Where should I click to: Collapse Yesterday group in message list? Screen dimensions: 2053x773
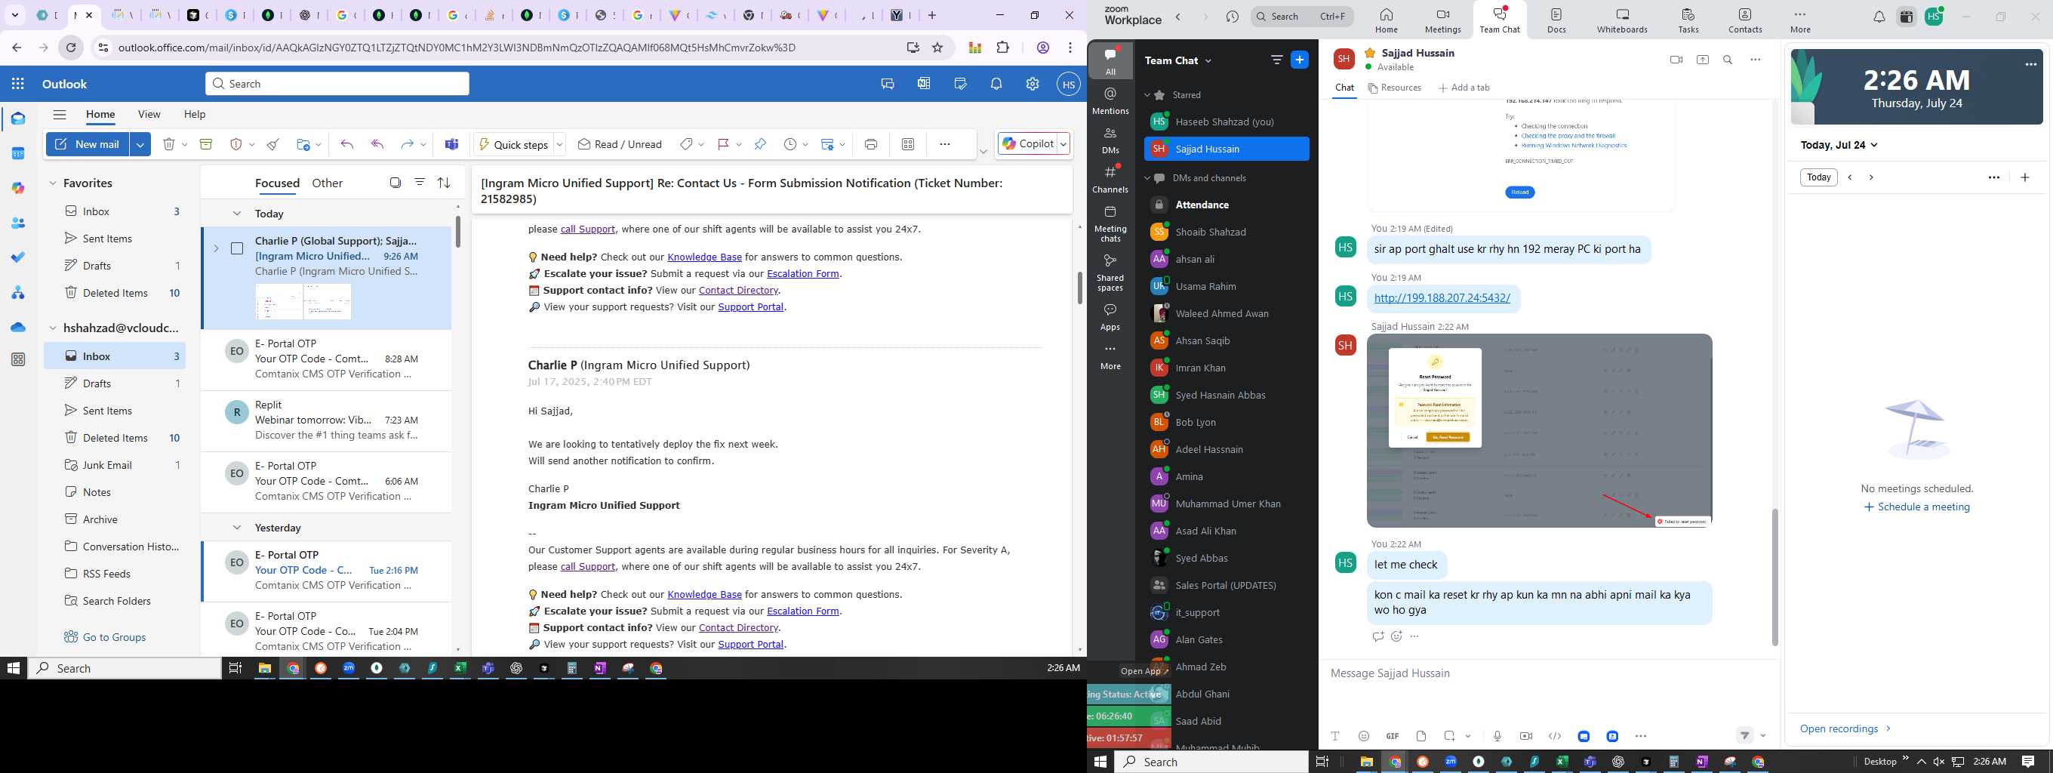click(237, 528)
